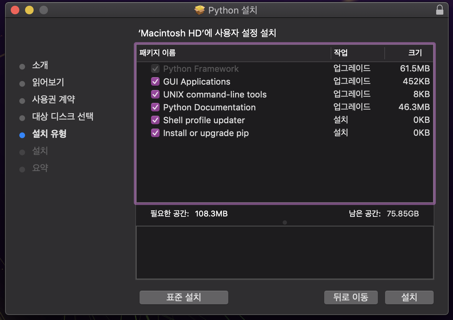Click the package description text box

coord(285,252)
